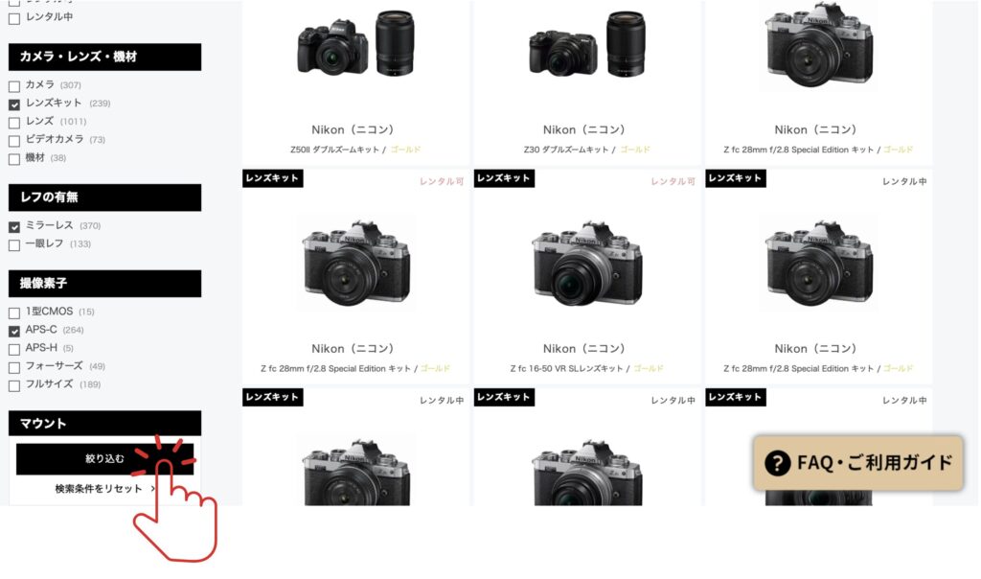Select the Z fc 16-50 VR SL kit image
Viewport: 981px width, 579px height.
coord(587,263)
